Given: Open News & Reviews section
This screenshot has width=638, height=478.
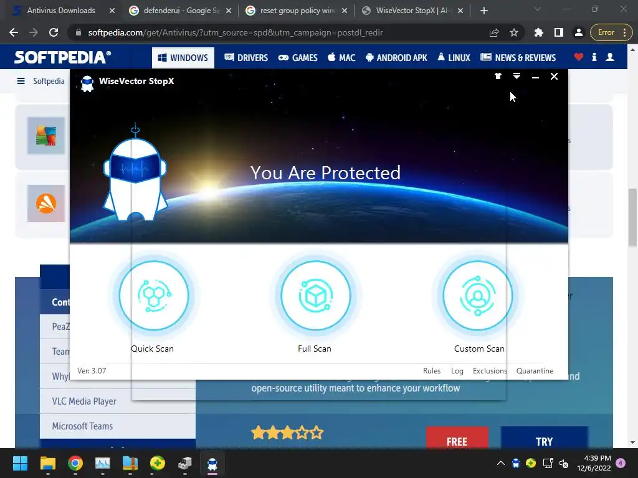Looking at the screenshot, I should point(518,58).
